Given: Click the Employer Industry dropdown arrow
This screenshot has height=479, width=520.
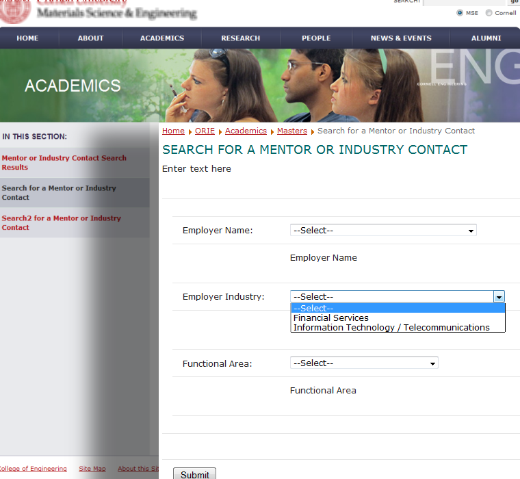Looking at the screenshot, I should [499, 297].
